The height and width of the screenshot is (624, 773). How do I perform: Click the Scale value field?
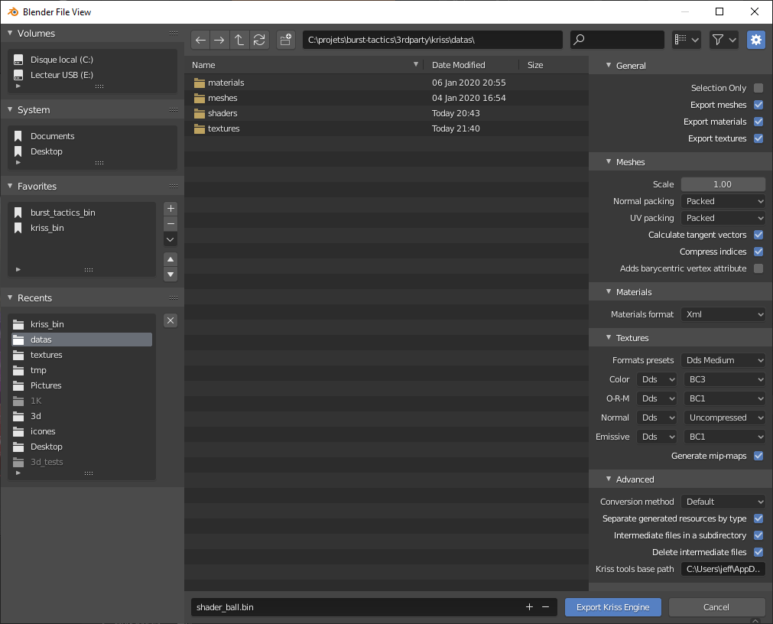(x=723, y=184)
